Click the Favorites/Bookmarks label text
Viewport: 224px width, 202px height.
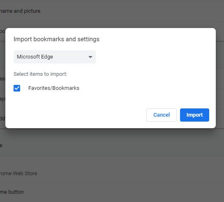[x=54, y=88]
